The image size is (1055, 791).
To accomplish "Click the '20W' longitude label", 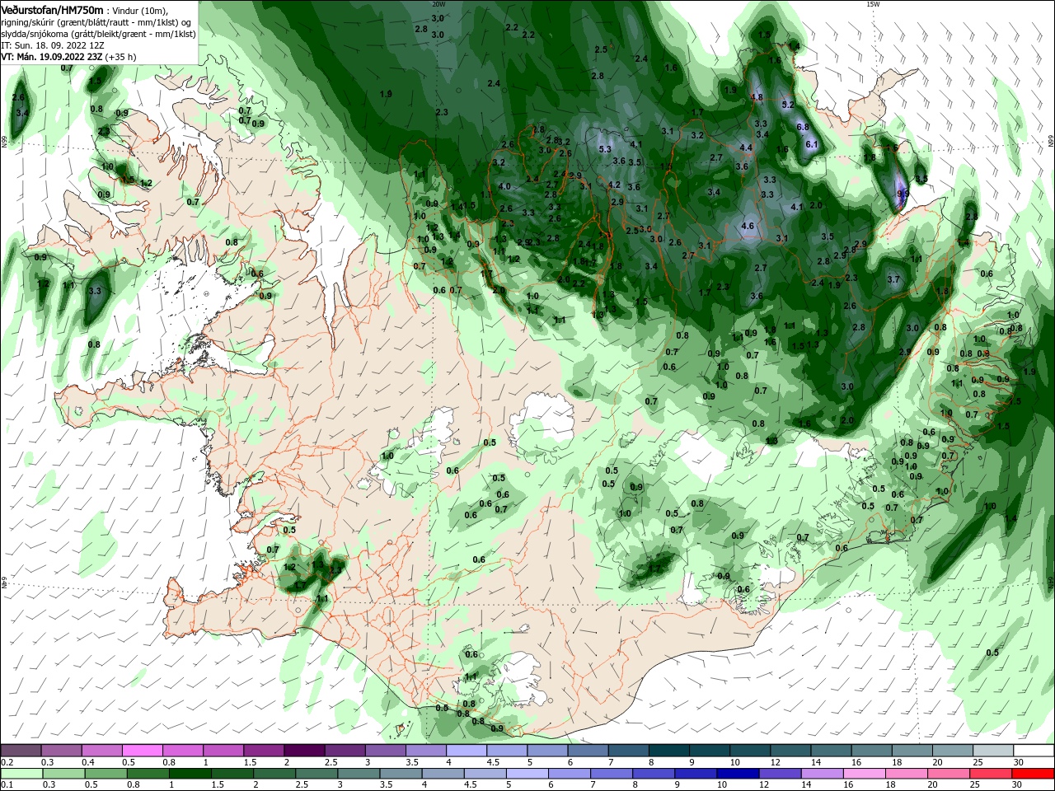I will click(x=438, y=4).
